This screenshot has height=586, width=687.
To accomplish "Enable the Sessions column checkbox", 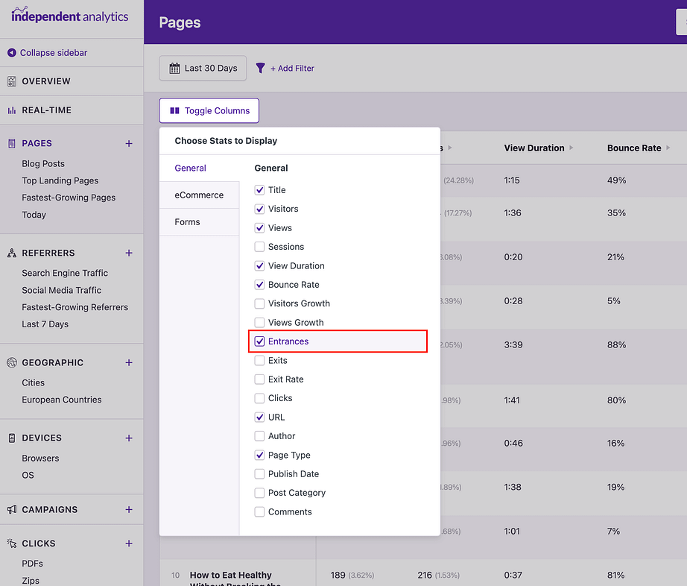I will 259,247.
